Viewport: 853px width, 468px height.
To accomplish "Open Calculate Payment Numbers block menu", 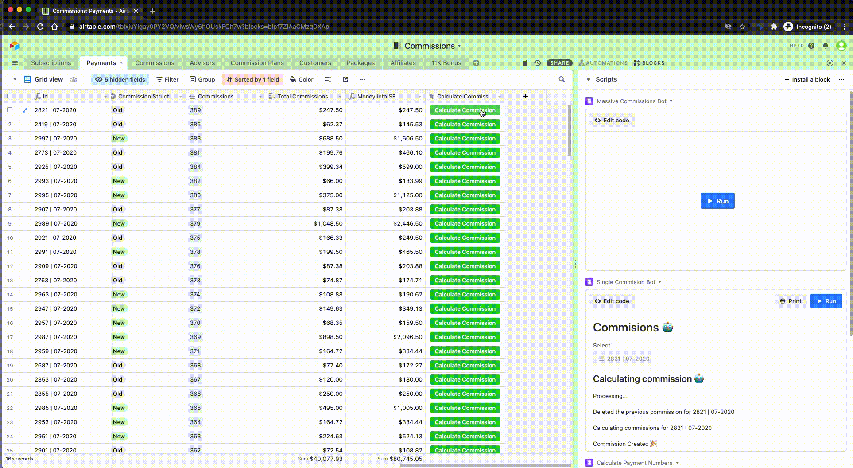I will 677,463.
